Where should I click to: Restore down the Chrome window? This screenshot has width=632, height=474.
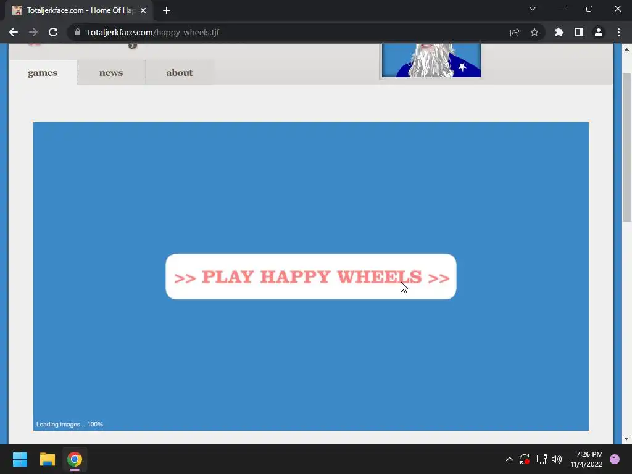click(589, 9)
